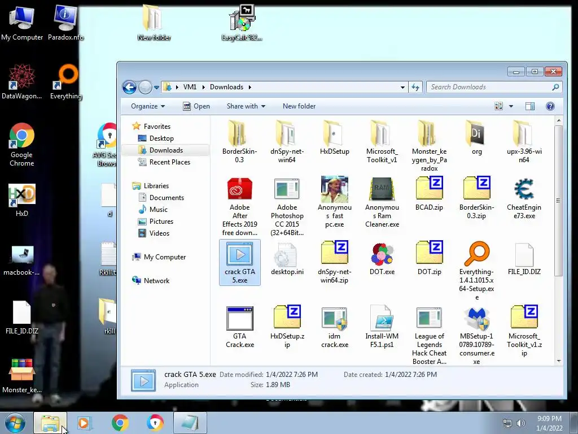
Task: Select Anonymous fast pc.exe
Action: [334, 202]
